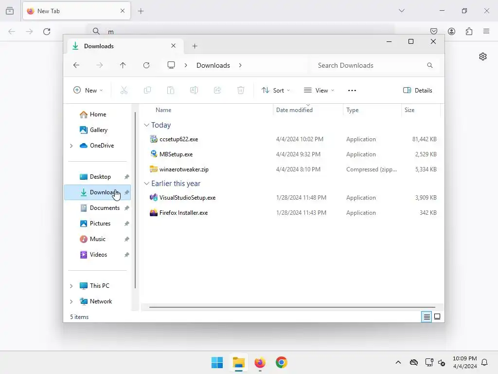The width and height of the screenshot is (498, 374).
Task: Open Firefox list all tabs chevron
Action: tap(402, 11)
